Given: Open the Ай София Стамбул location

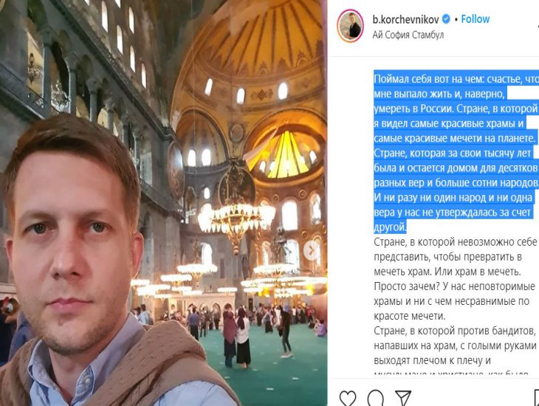Looking at the screenshot, I should point(408,35).
